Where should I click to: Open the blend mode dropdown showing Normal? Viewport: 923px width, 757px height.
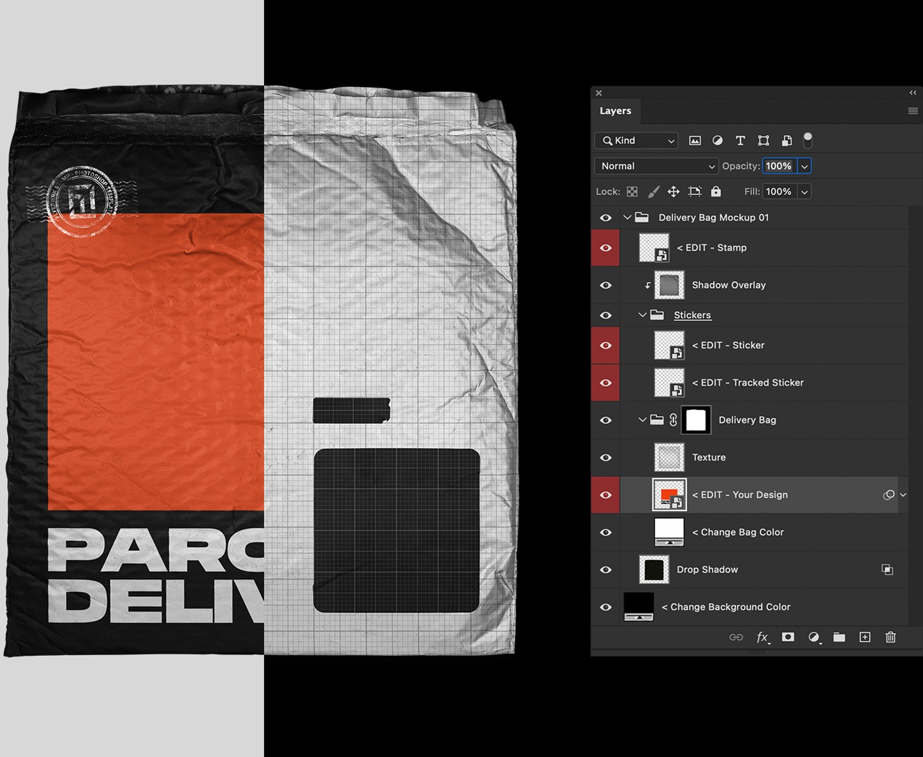[655, 166]
